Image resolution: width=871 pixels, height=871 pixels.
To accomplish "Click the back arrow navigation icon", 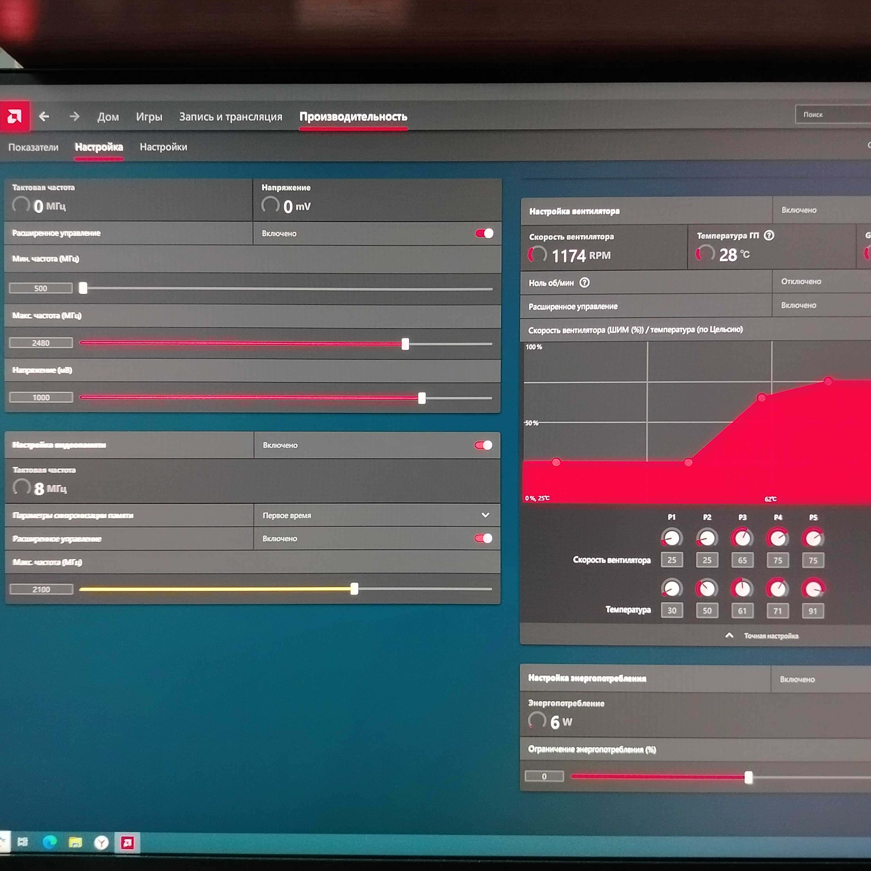I will (44, 117).
